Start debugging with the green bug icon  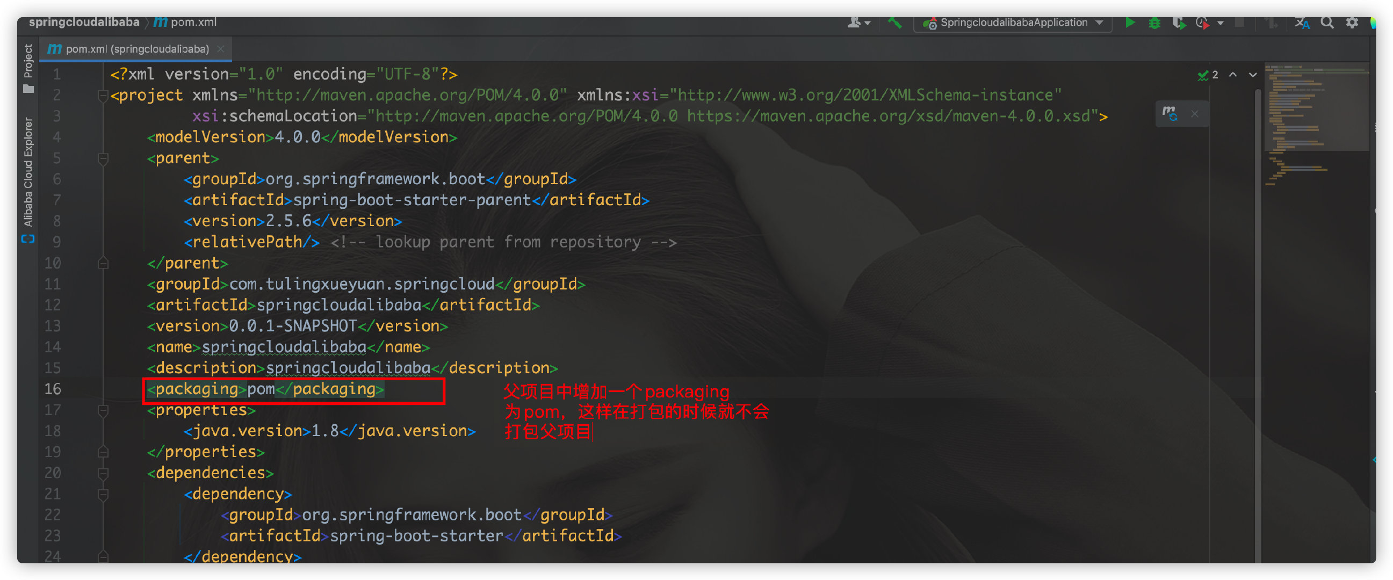(x=1154, y=23)
